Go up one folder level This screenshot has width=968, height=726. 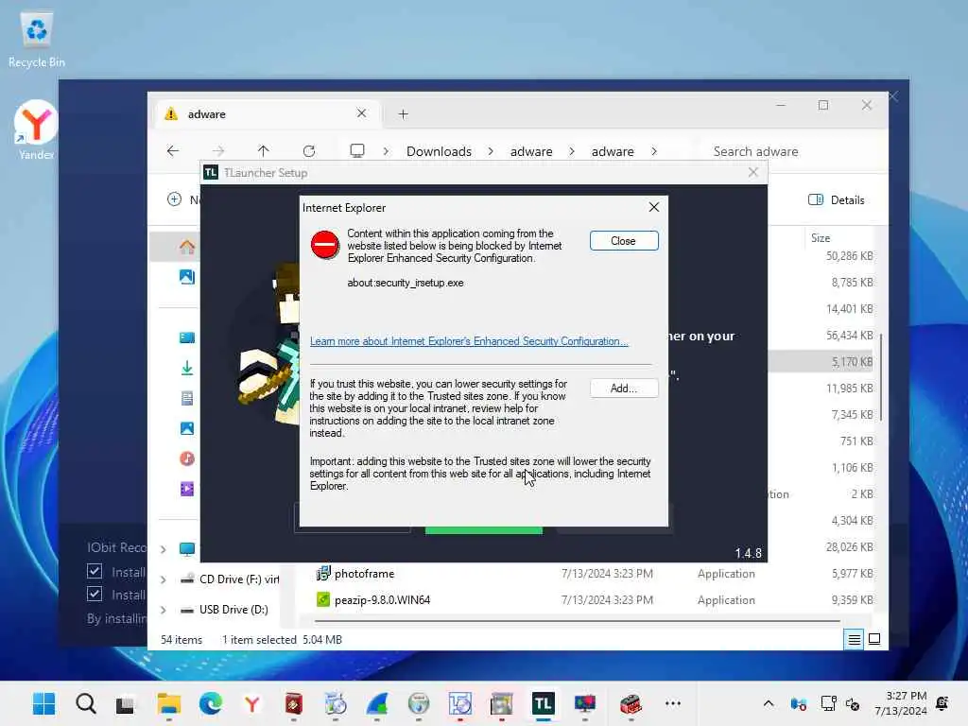click(x=263, y=150)
